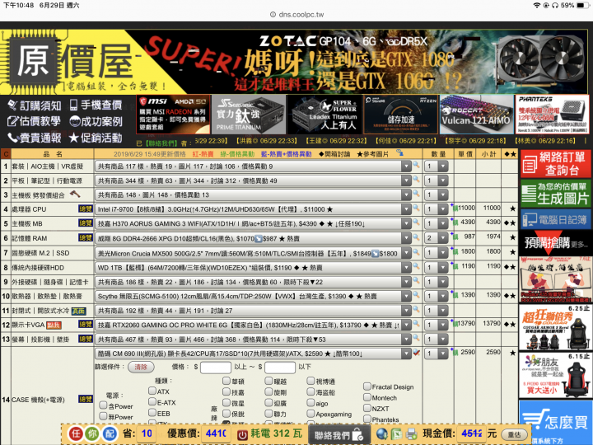This screenshot has width=593, height=445.
Task: Click the magnifier icon on the 套裝 AIO主機 row
Action: [x=416, y=165]
